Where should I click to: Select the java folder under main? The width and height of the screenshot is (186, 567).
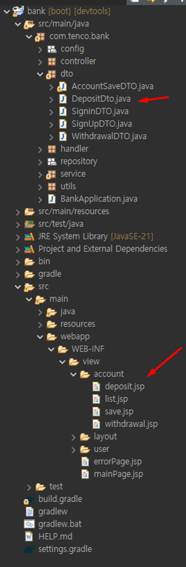point(68,311)
